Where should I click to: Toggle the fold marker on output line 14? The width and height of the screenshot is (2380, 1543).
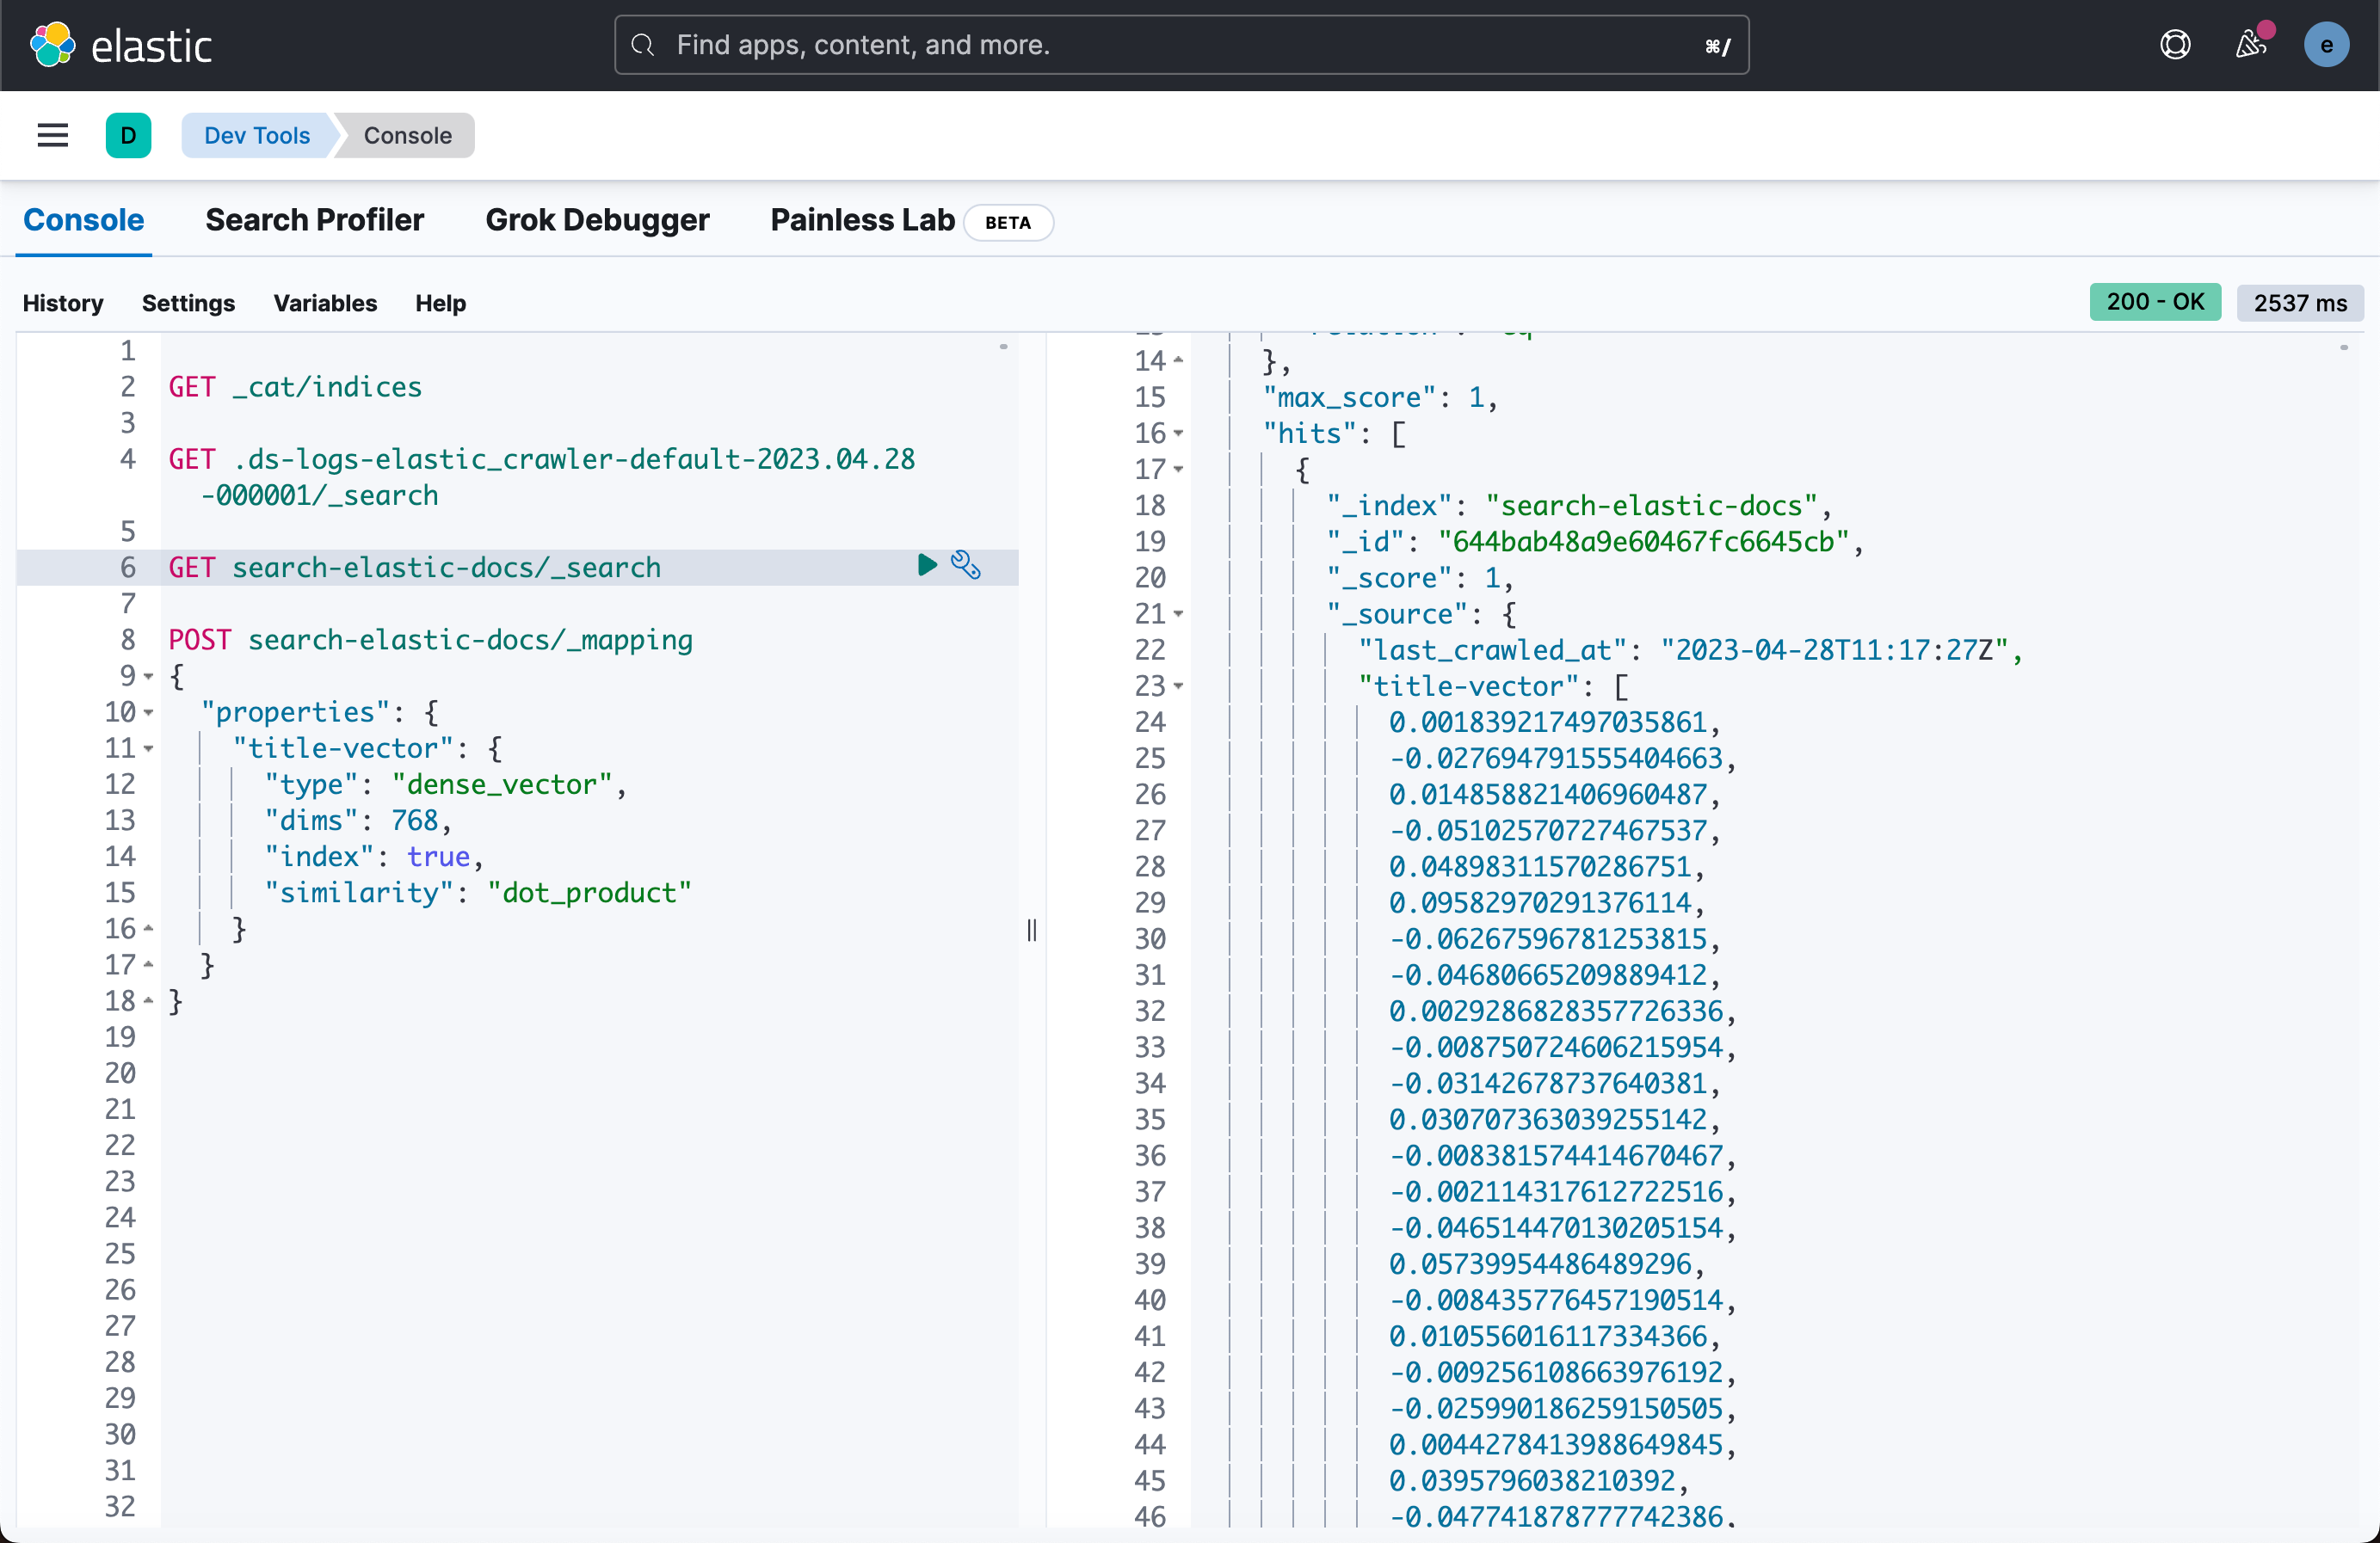coord(1179,360)
